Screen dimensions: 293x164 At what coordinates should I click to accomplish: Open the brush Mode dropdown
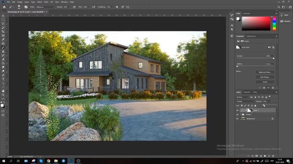[x=45, y=7]
